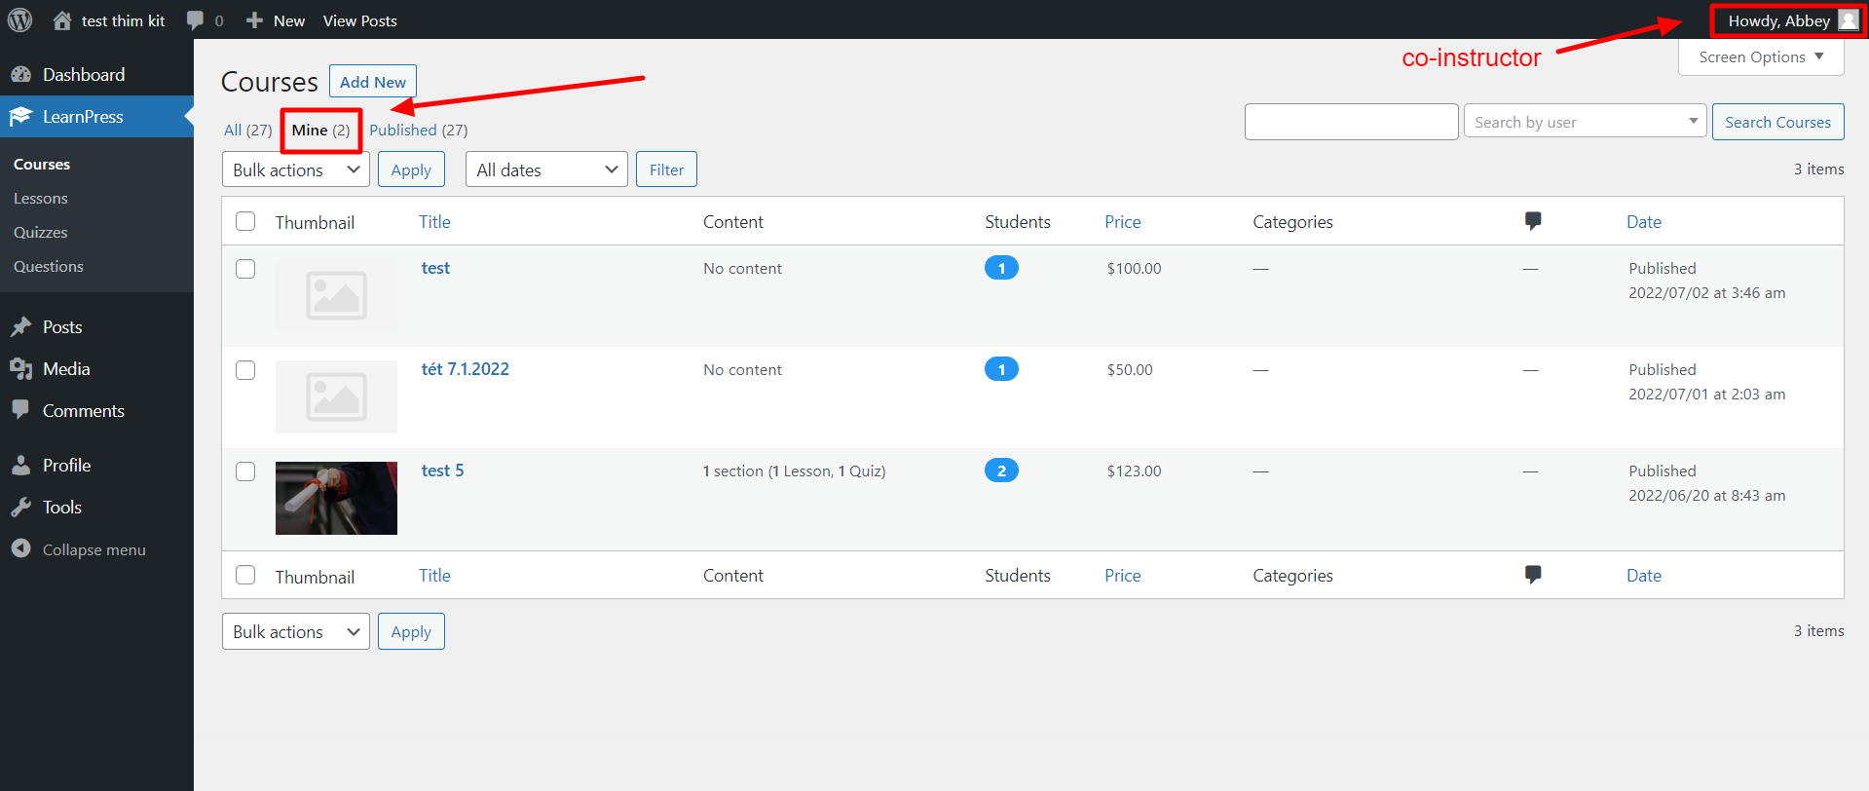Click the Tools wrench icon
This screenshot has height=791, width=1869.
pyautogui.click(x=20, y=508)
